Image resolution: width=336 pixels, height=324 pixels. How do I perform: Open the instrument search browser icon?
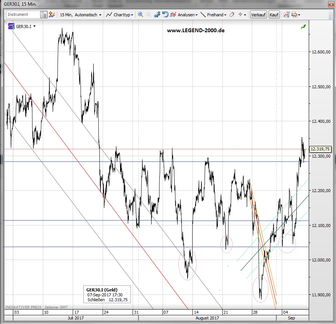pyautogui.click(x=44, y=15)
